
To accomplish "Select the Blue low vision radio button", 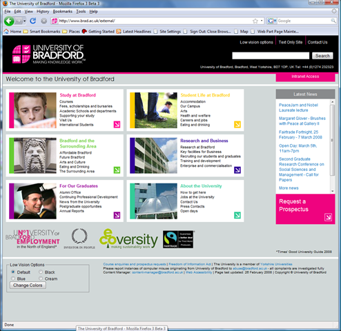I will click(x=13, y=279).
